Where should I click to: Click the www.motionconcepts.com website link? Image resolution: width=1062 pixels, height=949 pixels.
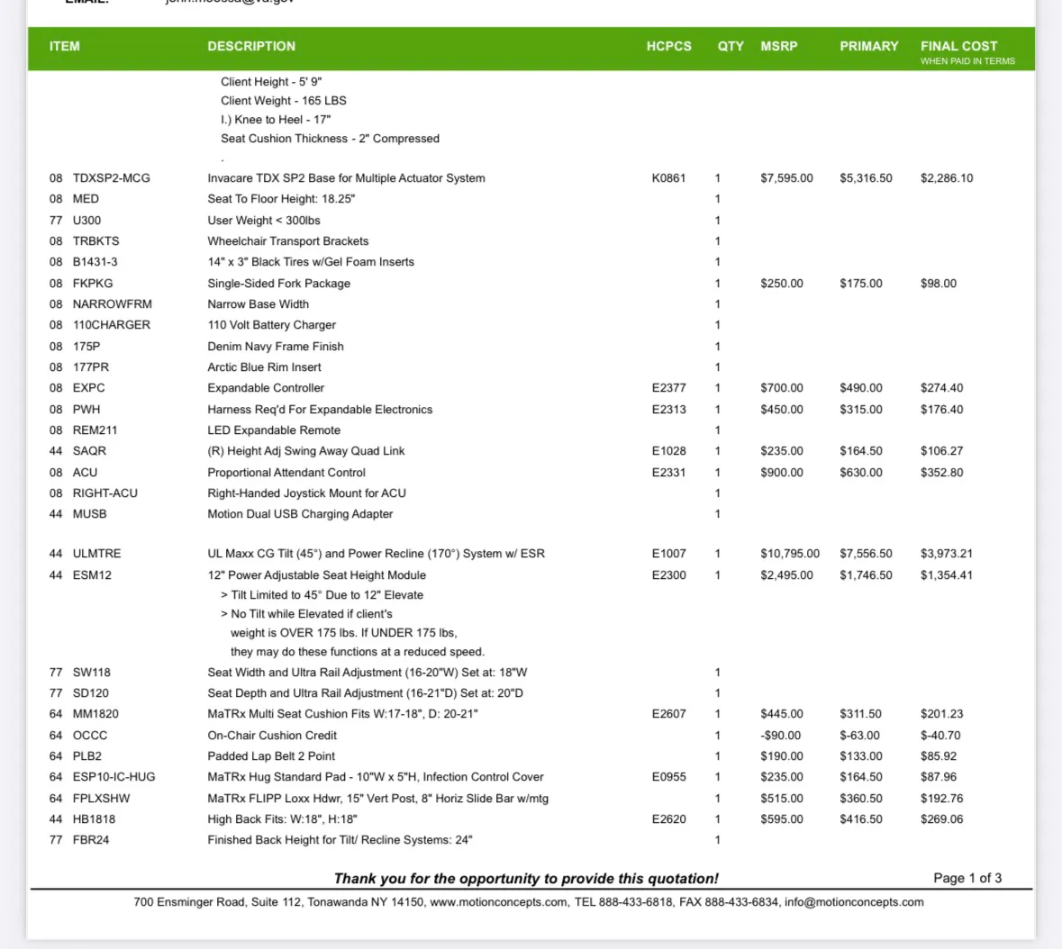click(x=498, y=902)
